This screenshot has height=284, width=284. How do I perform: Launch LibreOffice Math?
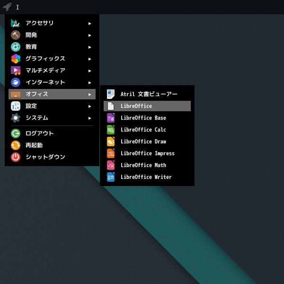tap(147, 165)
